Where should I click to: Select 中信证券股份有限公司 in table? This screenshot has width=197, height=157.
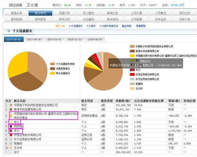(x=28, y=135)
